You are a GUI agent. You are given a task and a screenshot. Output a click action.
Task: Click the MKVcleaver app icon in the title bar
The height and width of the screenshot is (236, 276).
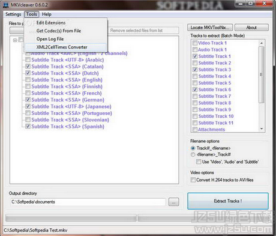pos(6,5)
